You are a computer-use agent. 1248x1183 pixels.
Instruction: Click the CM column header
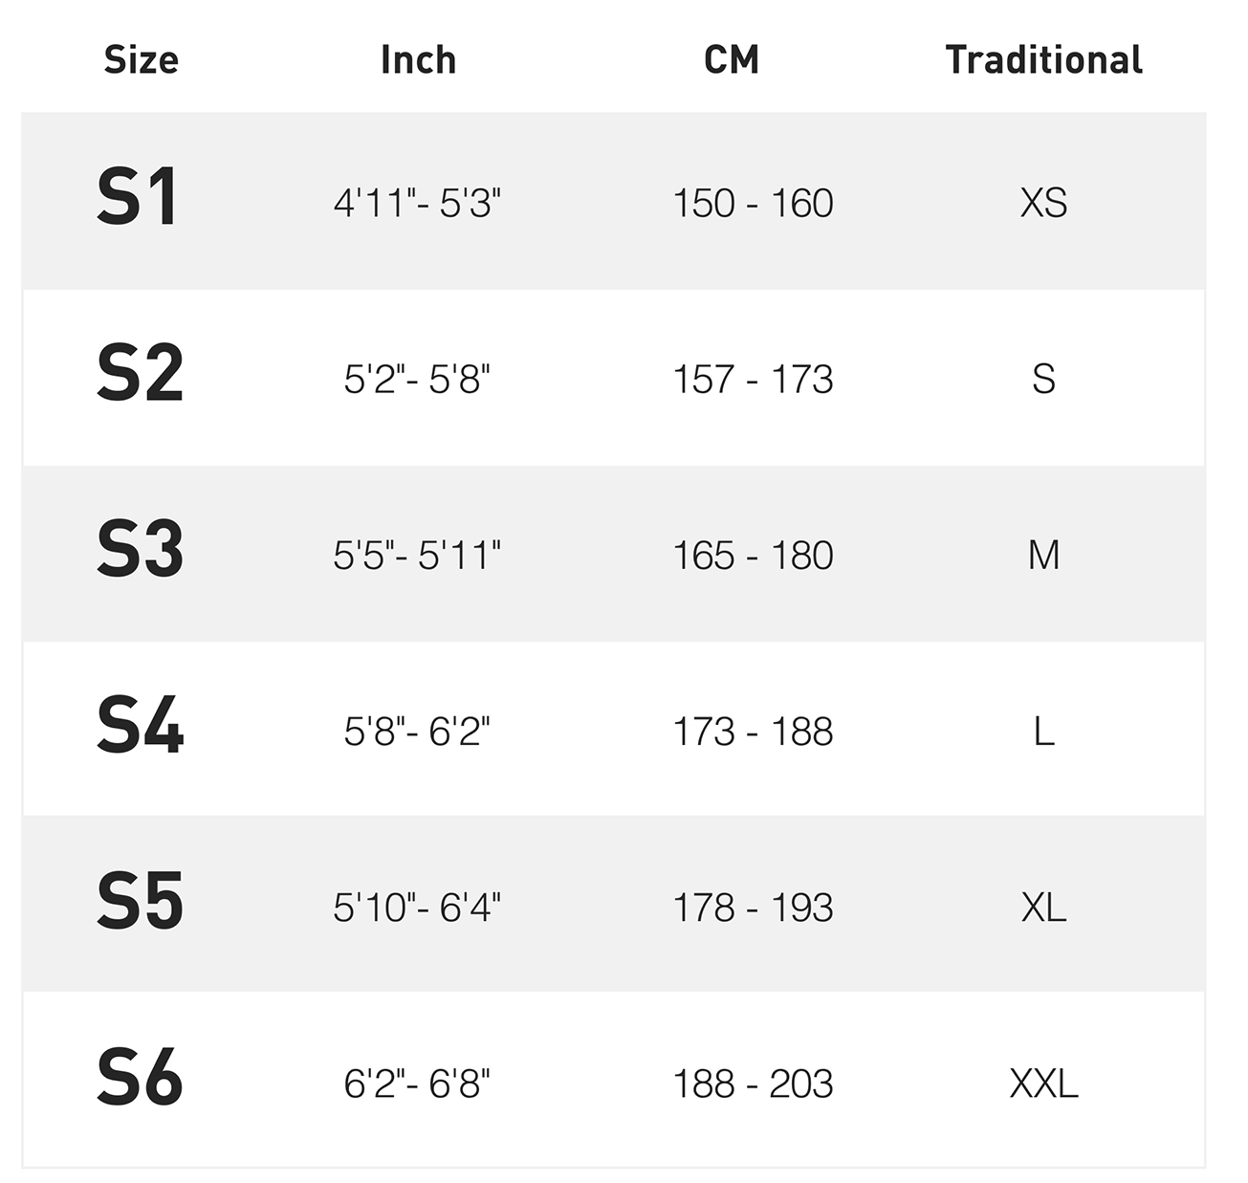tap(732, 59)
